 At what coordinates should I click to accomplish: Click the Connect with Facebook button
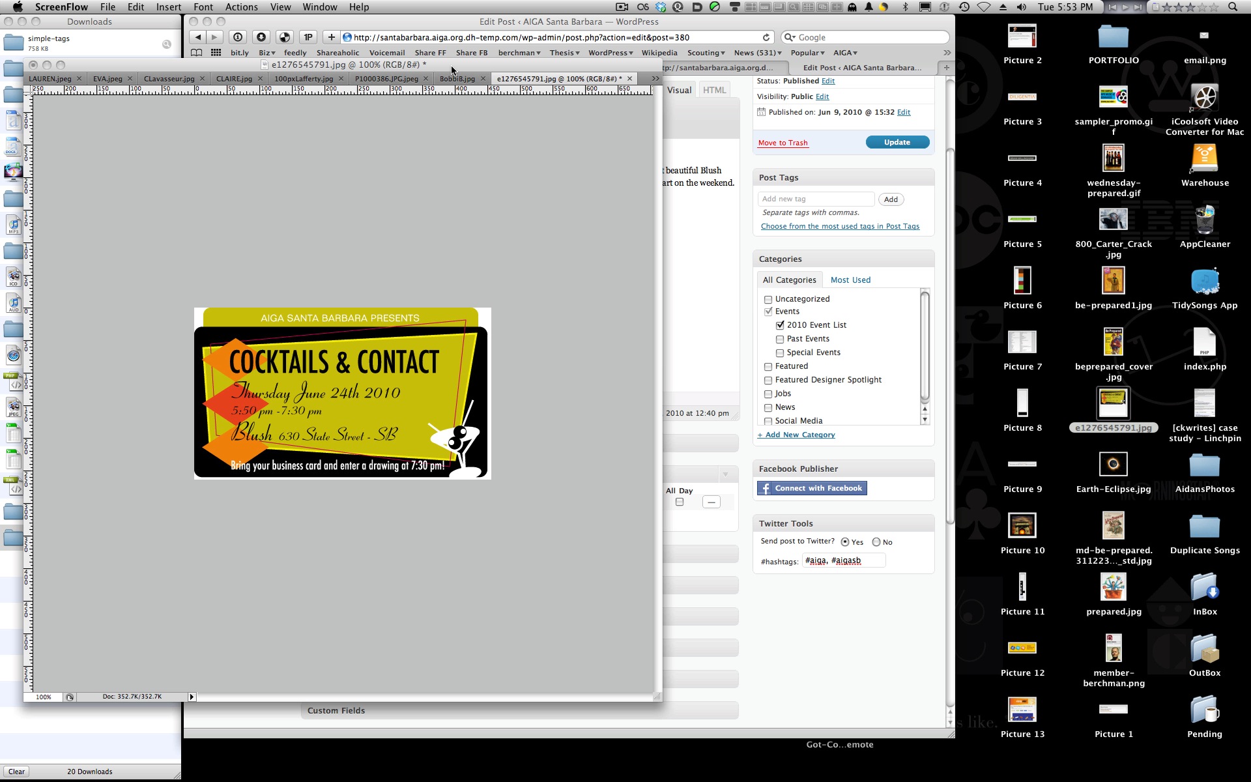pyautogui.click(x=812, y=488)
